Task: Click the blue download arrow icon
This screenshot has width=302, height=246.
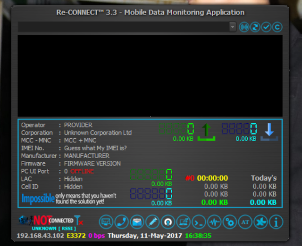Action: point(269,132)
